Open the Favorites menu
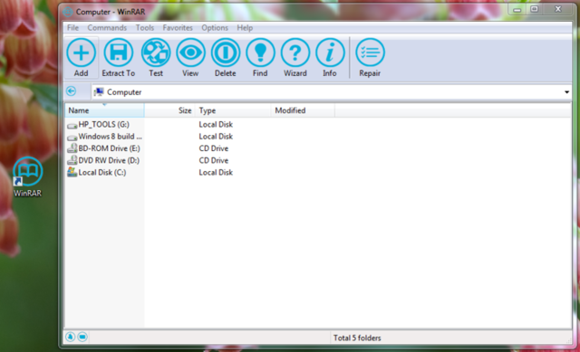Image resolution: width=580 pixels, height=352 pixels. coord(178,28)
